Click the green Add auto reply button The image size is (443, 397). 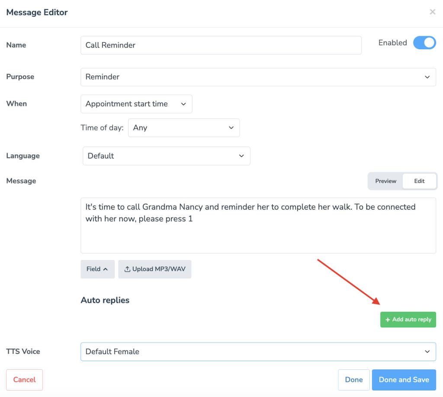click(408, 320)
